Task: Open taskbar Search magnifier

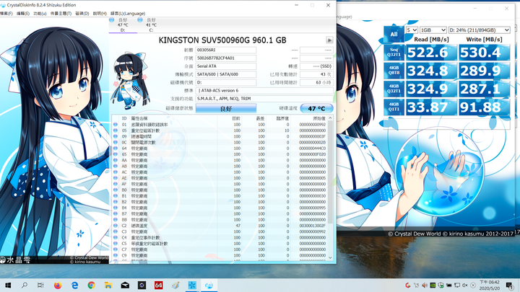Action: (25, 285)
